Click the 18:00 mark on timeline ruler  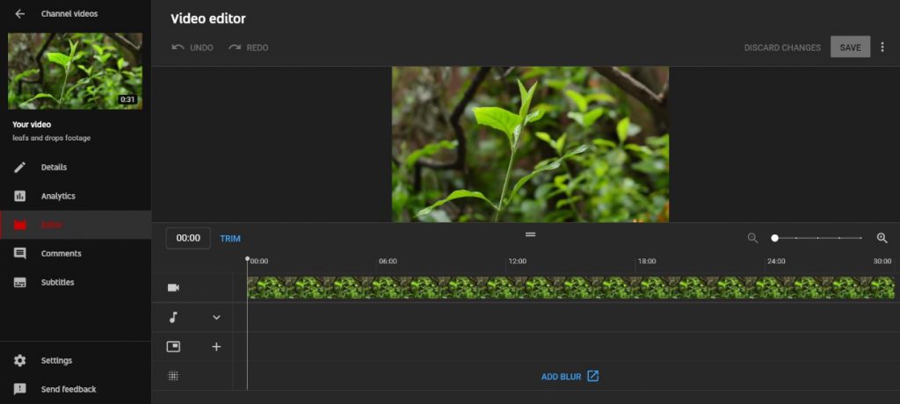(646, 261)
